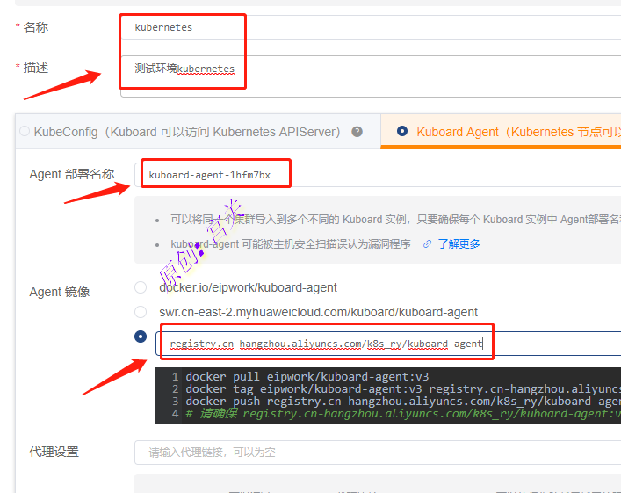Choose the swr.cn-east-2.myhuaweicloud.com image radio
Image resolution: width=621 pixels, height=493 pixels.
pos(141,312)
